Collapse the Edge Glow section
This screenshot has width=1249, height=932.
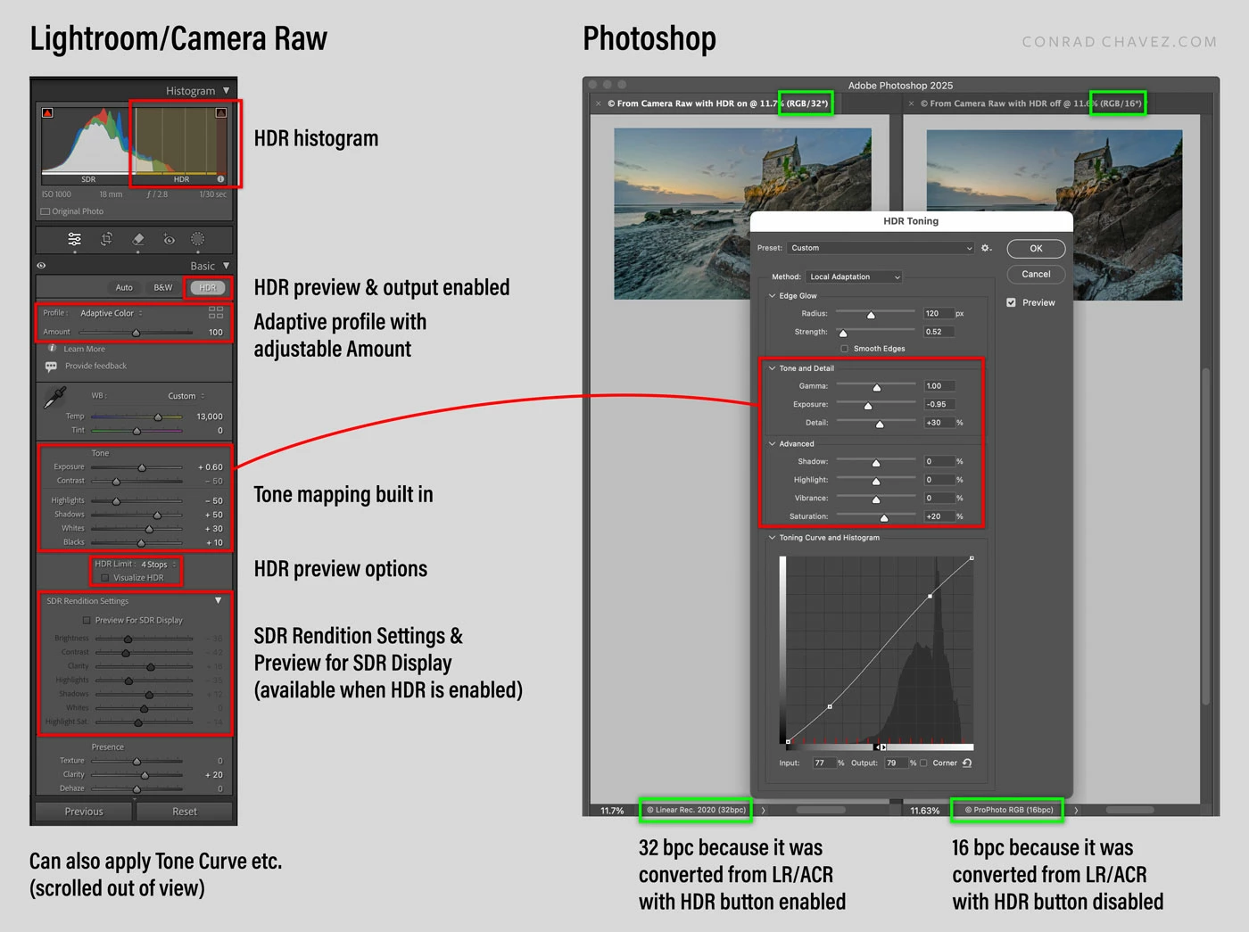pos(772,296)
